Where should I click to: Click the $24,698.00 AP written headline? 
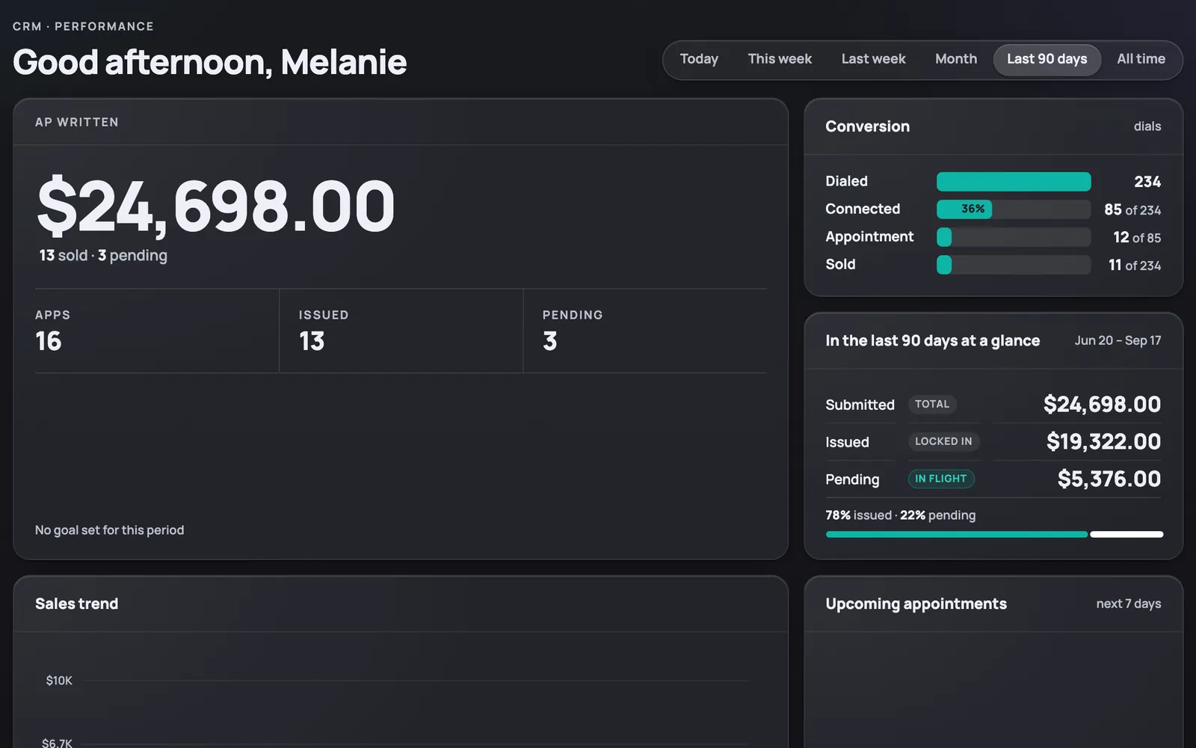[x=216, y=206]
